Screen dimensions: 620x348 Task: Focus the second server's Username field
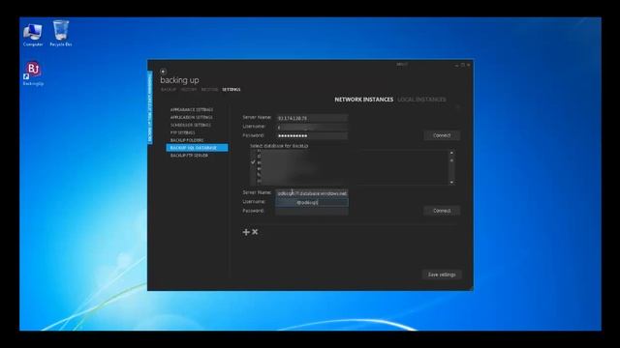[x=312, y=202]
